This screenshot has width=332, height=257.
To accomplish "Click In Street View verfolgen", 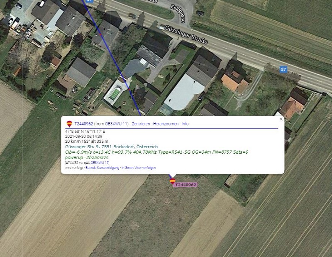I will click(139, 168).
